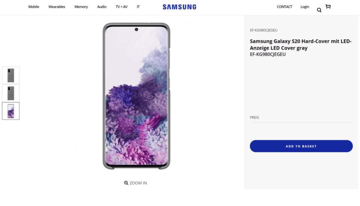Open the search magnifier icon
The width and height of the screenshot is (360, 206).
coord(319,10)
